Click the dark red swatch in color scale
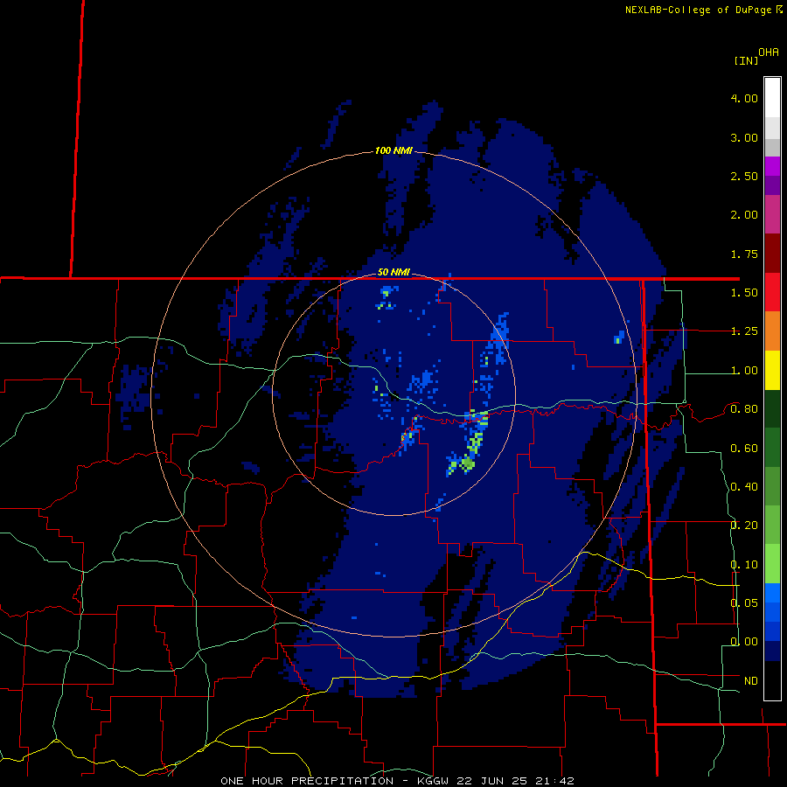 click(772, 254)
